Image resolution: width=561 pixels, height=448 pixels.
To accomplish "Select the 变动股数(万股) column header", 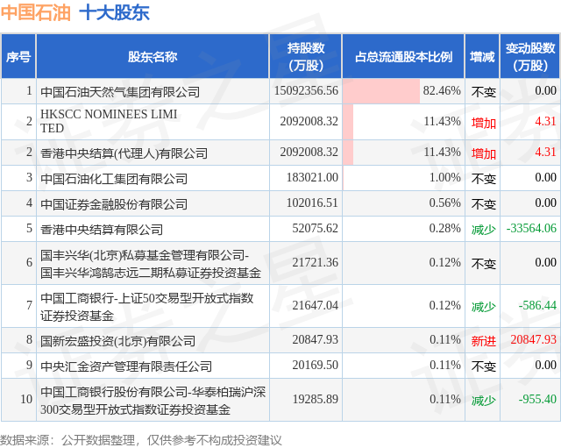I will [x=530, y=56].
